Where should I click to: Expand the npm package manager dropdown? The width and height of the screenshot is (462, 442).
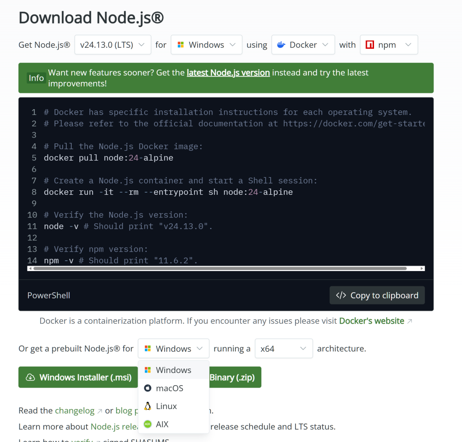tap(388, 45)
